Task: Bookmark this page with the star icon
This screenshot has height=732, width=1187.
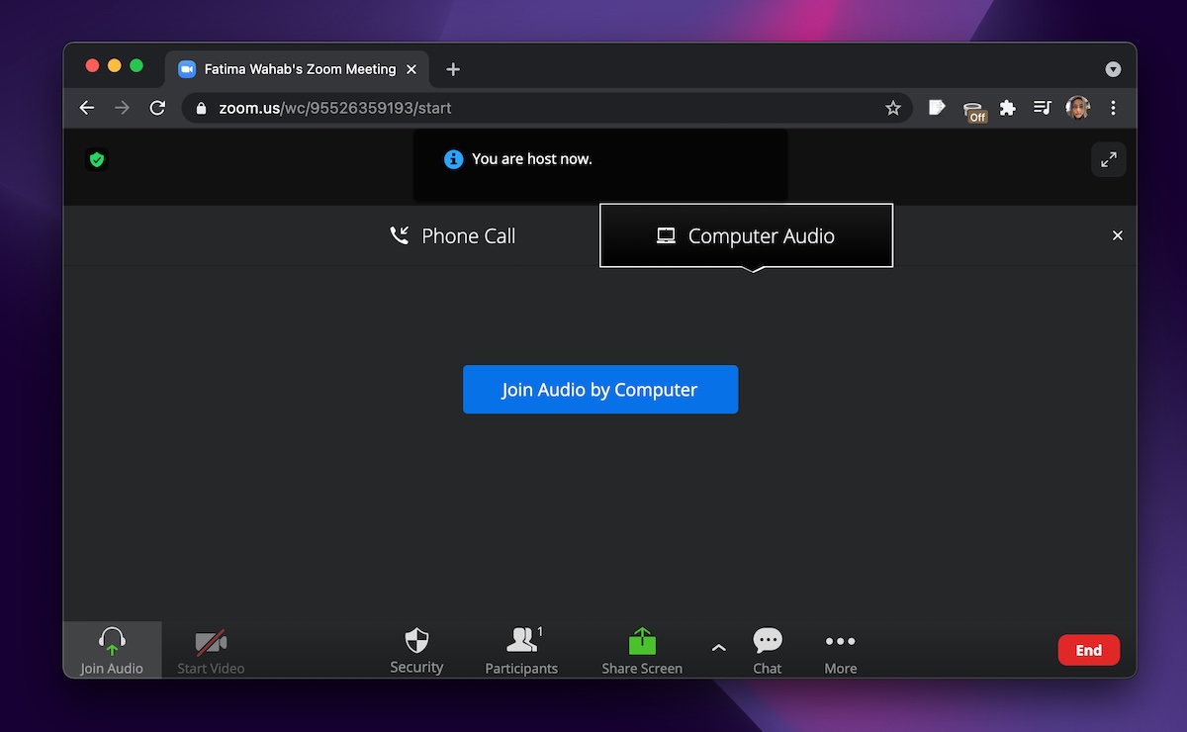Action: 893,108
